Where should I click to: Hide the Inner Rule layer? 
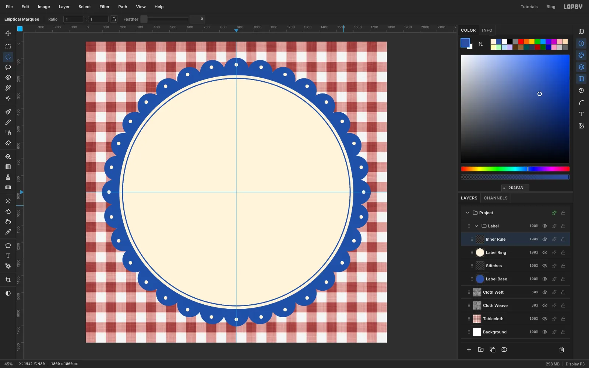(545, 239)
